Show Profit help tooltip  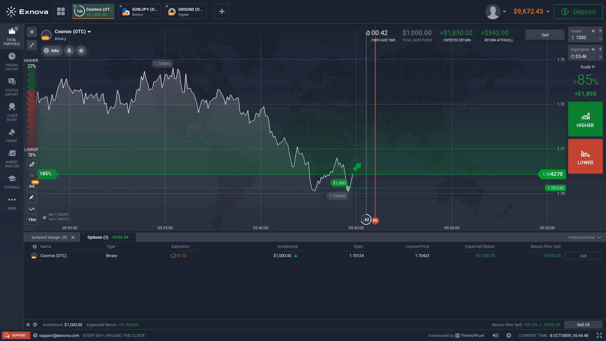593,67
